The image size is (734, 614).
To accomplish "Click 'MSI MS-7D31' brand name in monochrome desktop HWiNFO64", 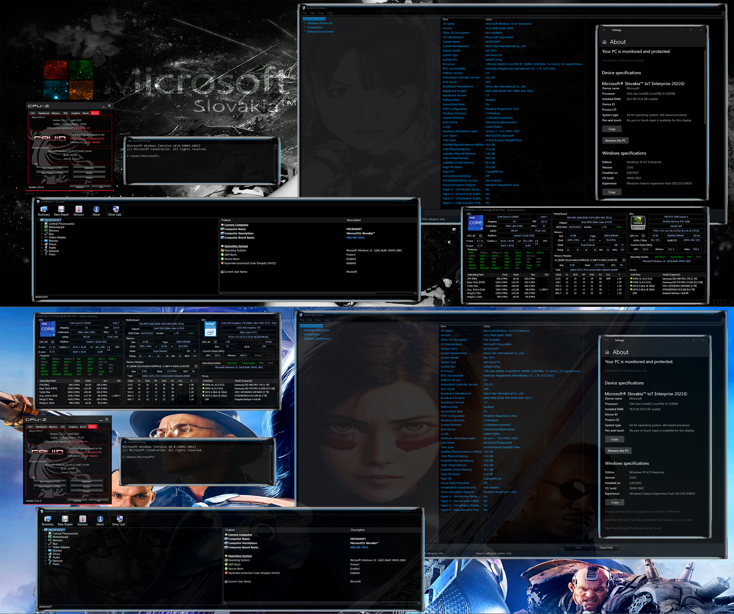I will 355,237.
